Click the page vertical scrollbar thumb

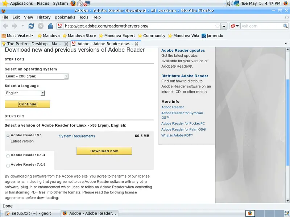click(x=287, y=122)
